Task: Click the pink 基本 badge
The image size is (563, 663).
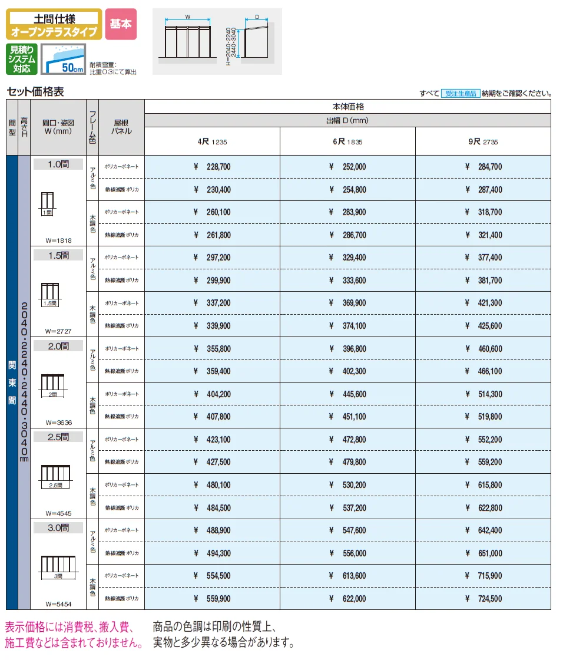Action: [x=121, y=24]
